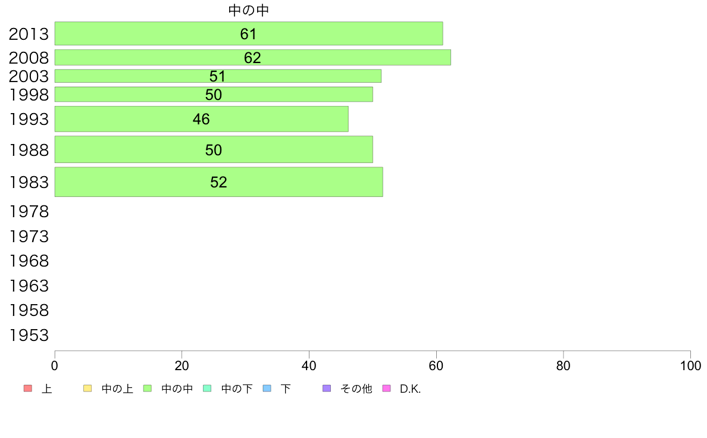Click the 中の上 legend text

(x=117, y=389)
